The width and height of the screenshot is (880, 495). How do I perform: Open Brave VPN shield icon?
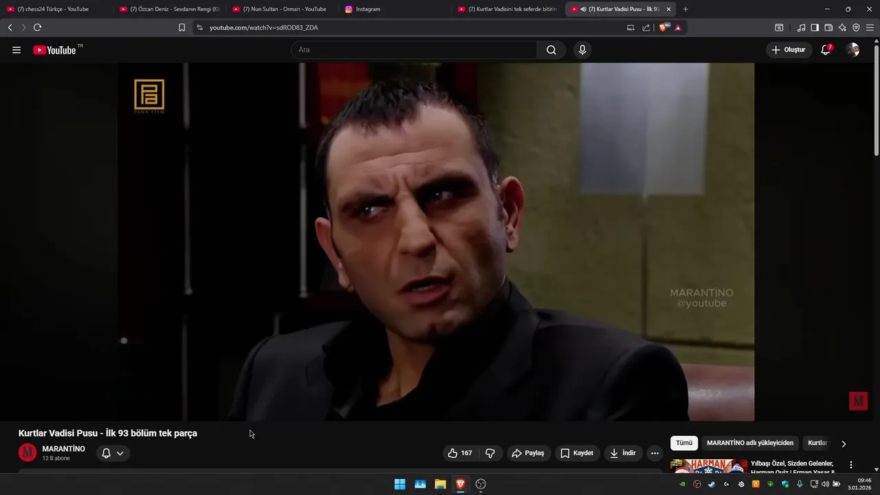pos(856,27)
